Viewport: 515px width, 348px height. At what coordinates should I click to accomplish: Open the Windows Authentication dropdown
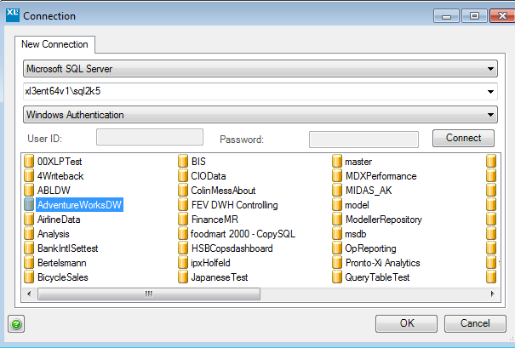pos(491,115)
